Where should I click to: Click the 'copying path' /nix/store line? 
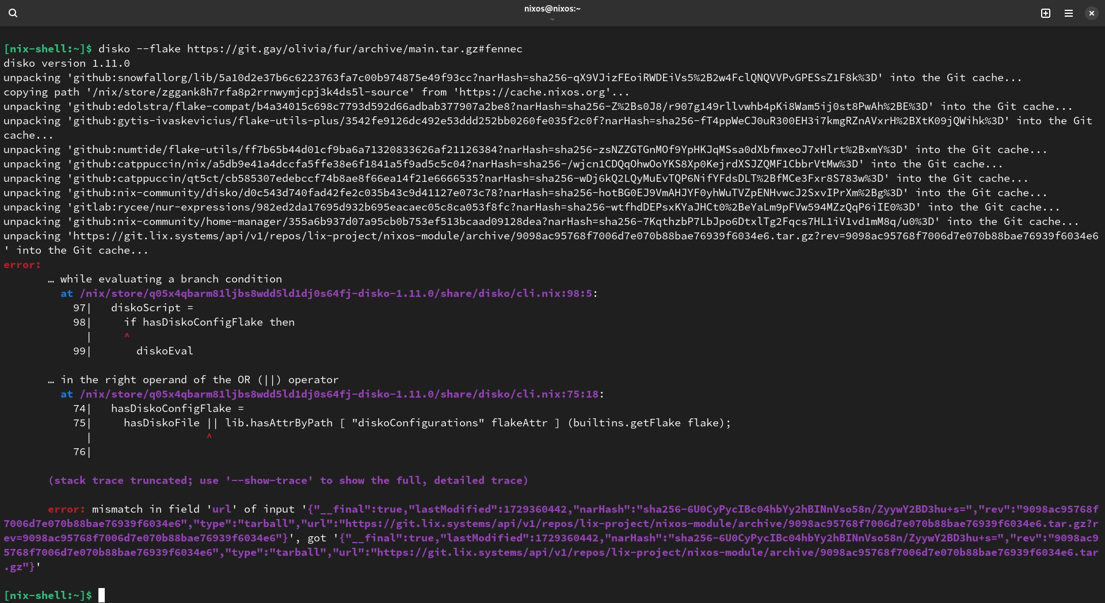(317, 92)
